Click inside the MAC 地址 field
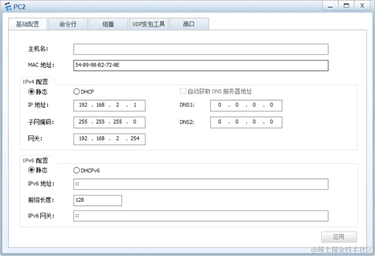375x256 pixels. click(201, 65)
